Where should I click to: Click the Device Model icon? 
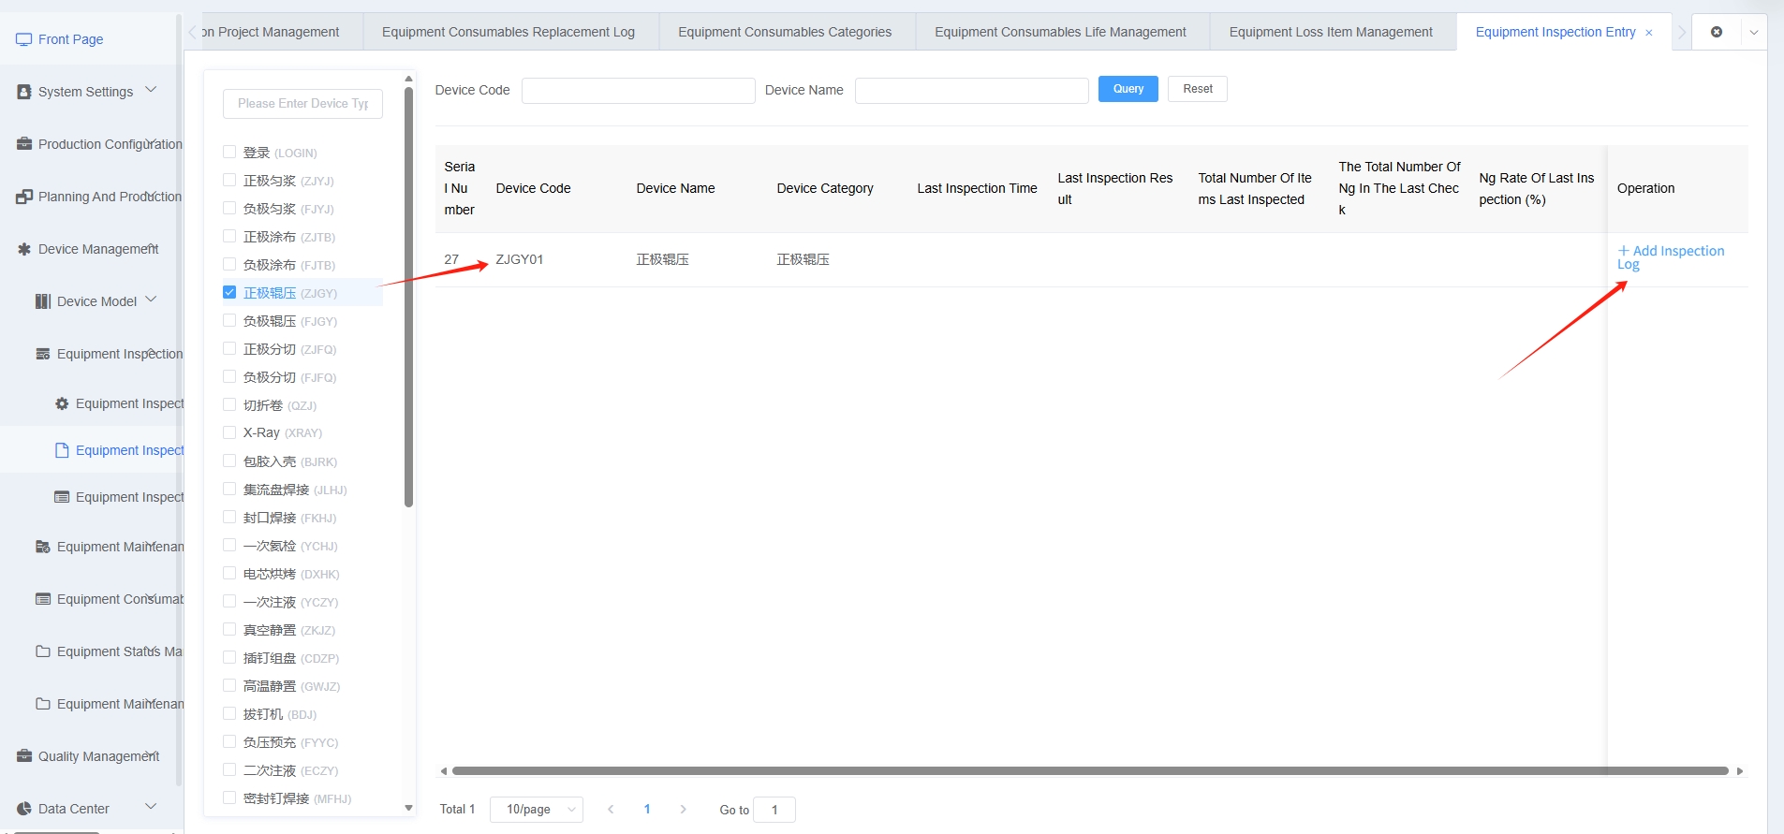[43, 301]
